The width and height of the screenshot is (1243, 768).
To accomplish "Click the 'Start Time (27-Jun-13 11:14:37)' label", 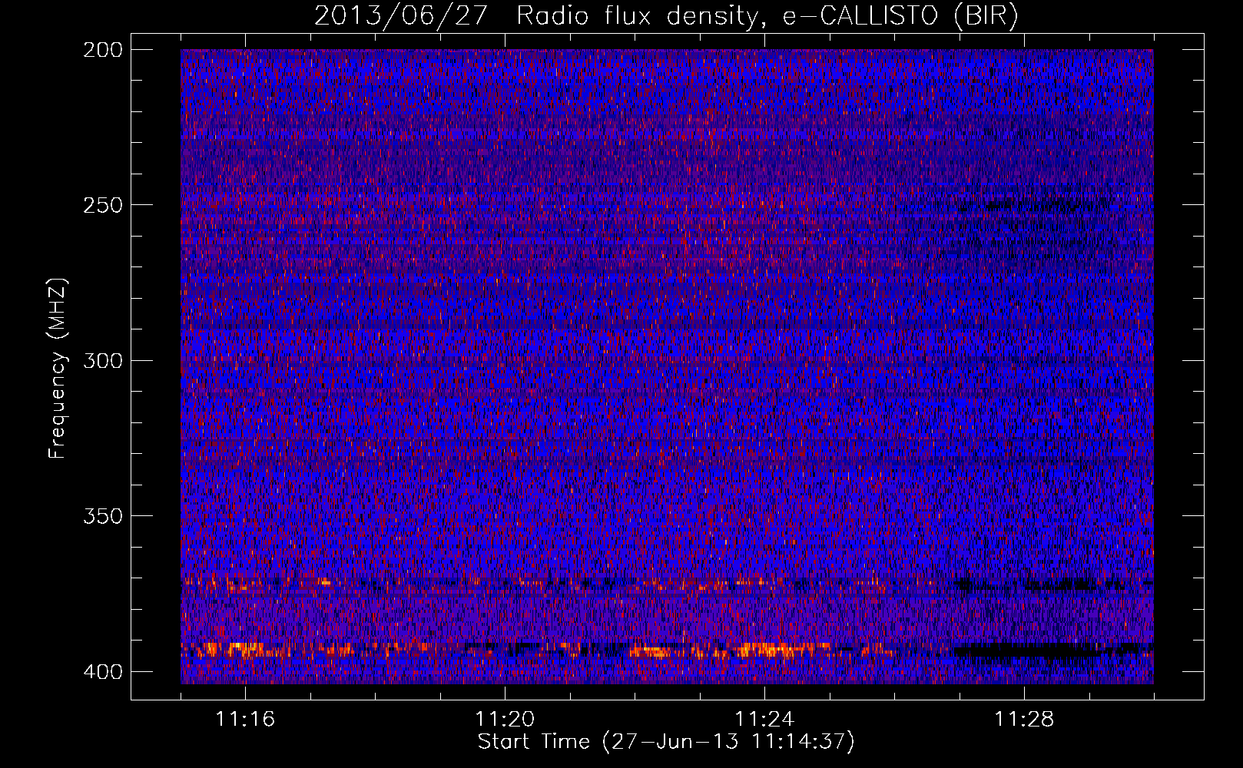I will [666, 742].
